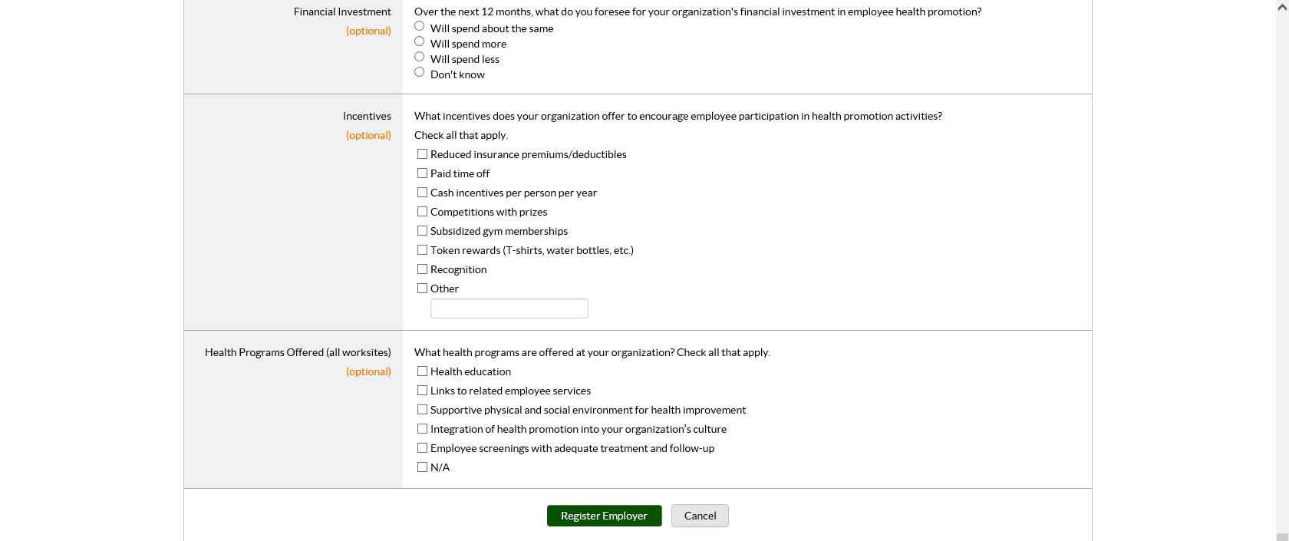Pick "Don't know" for financial investment
Screen dimensions: 1289x541
click(x=419, y=72)
